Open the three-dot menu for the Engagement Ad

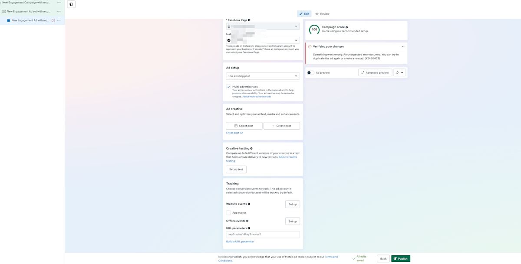(59, 20)
